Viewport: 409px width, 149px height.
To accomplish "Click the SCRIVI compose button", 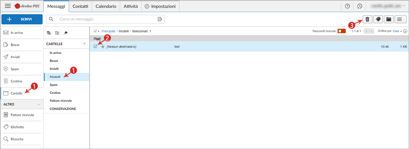I will (22, 19).
